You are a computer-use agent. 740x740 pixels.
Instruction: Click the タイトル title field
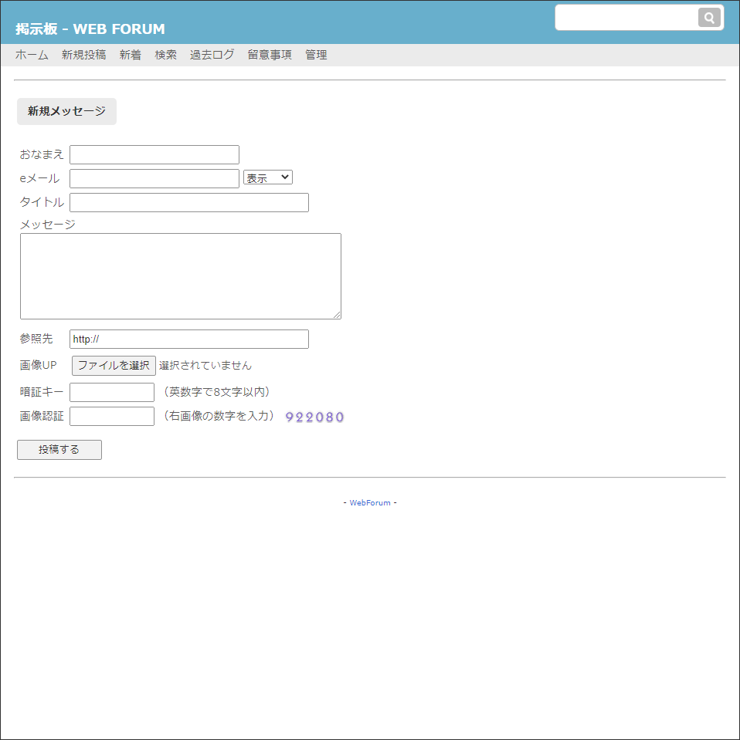coord(188,202)
